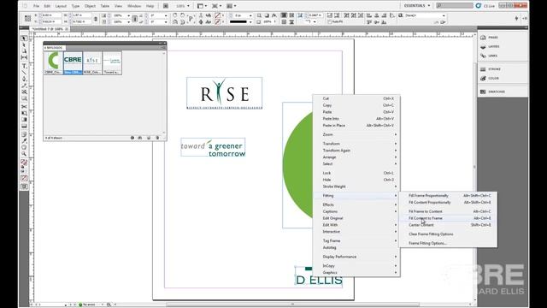
Task: Select the Pencil tool
Action: pyautogui.click(x=24, y=86)
